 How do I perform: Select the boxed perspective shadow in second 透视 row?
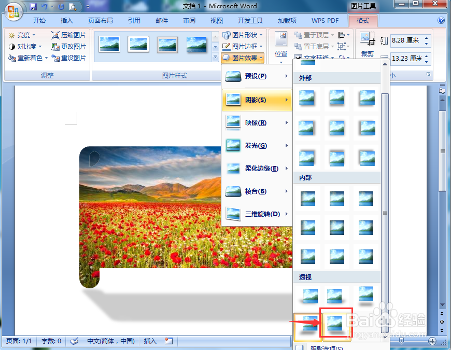pos(336,323)
